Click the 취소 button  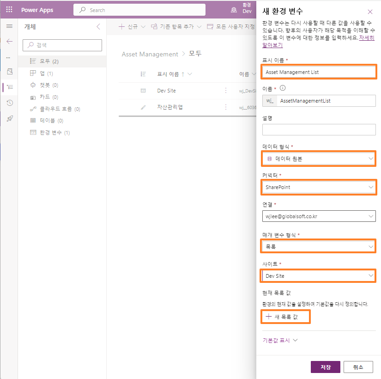[x=358, y=367]
